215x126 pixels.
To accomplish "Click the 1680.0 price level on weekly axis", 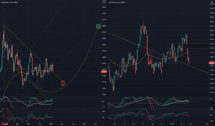I will 104,88.
